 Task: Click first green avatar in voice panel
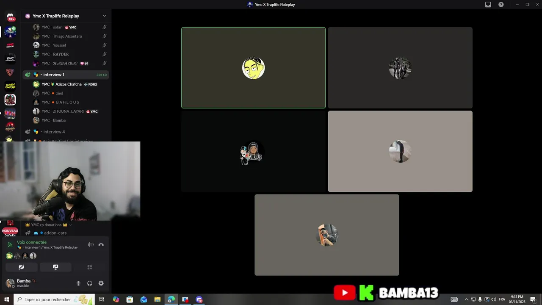(9, 256)
